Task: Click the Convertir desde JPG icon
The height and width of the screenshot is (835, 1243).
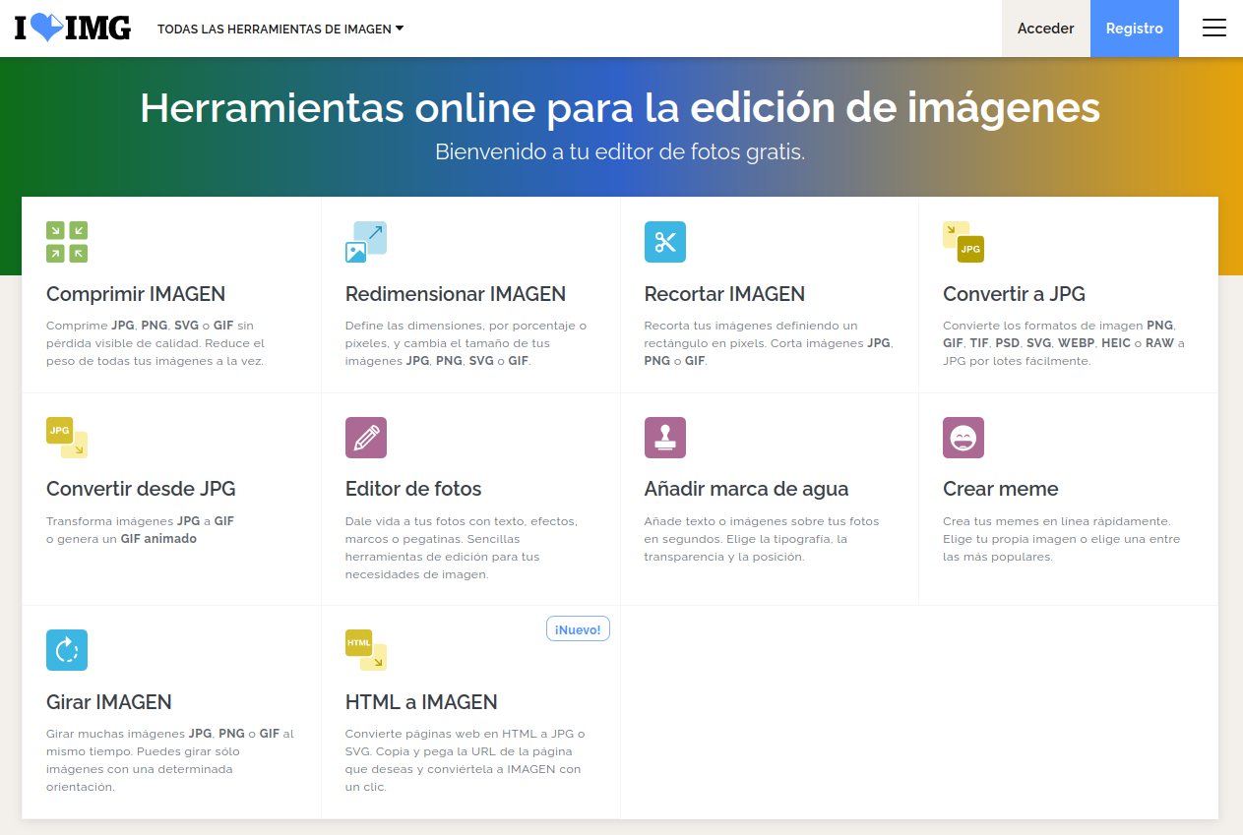Action: pyautogui.click(x=67, y=438)
